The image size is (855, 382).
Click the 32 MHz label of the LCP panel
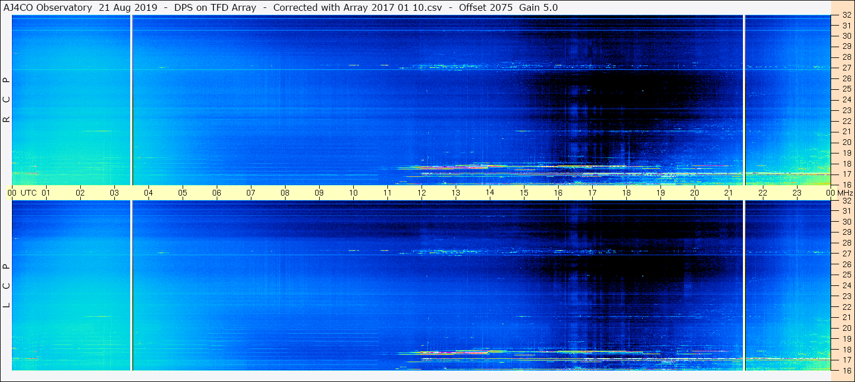point(846,201)
